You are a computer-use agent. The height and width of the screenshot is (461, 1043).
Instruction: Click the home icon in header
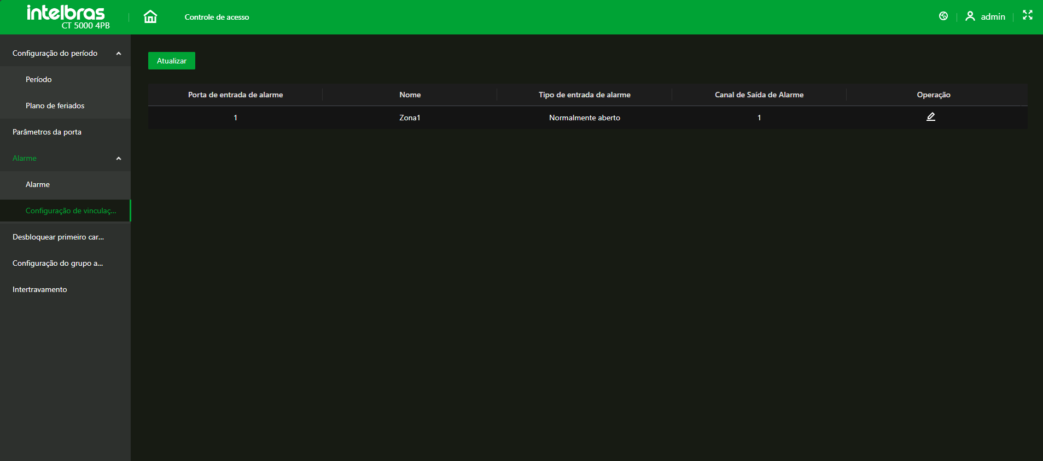pyautogui.click(x=150, y=17)
